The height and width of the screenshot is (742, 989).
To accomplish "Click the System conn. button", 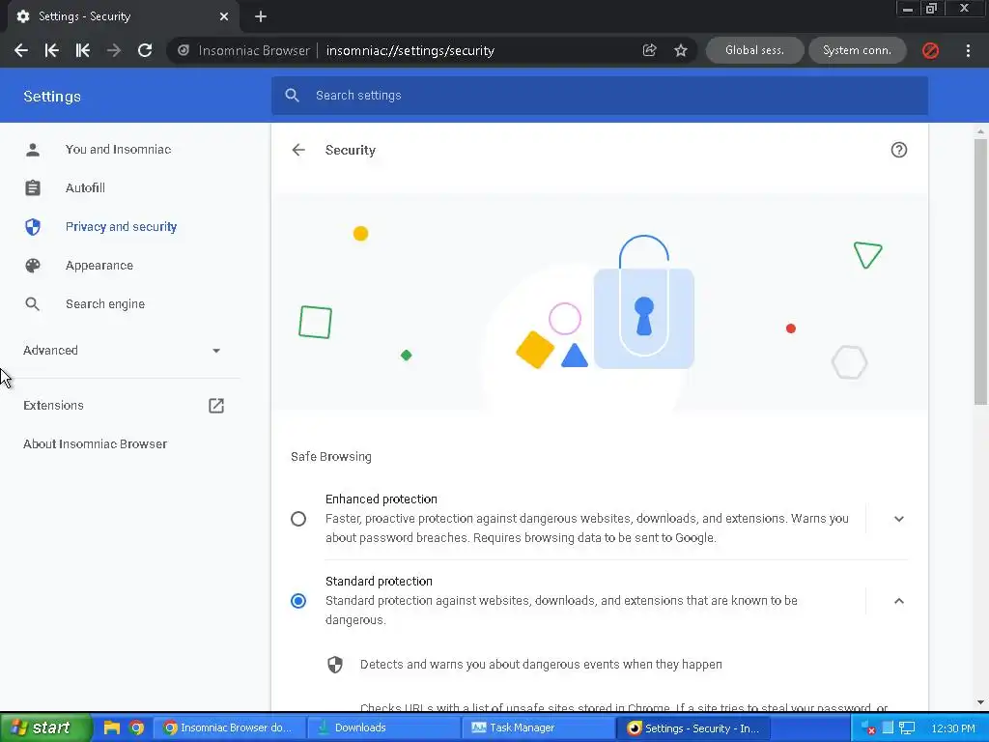I will click(858, 50).
